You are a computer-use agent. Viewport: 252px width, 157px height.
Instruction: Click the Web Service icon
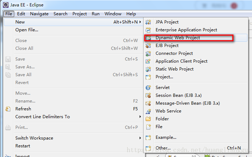click(x=148, y=111)
